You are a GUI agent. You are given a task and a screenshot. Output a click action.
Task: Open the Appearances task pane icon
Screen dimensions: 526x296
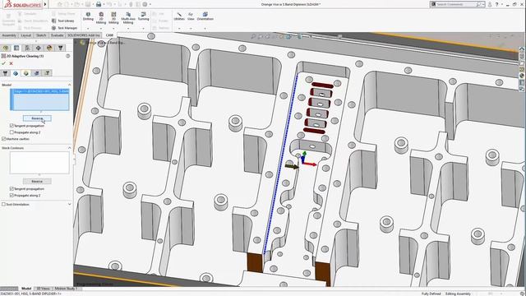click(522, 76)
